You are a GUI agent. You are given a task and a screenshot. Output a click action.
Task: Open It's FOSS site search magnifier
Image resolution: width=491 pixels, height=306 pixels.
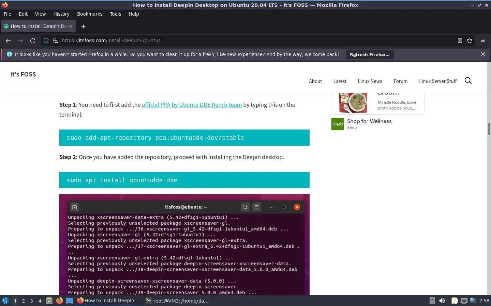pyautogui.click(x=468, y=81)
